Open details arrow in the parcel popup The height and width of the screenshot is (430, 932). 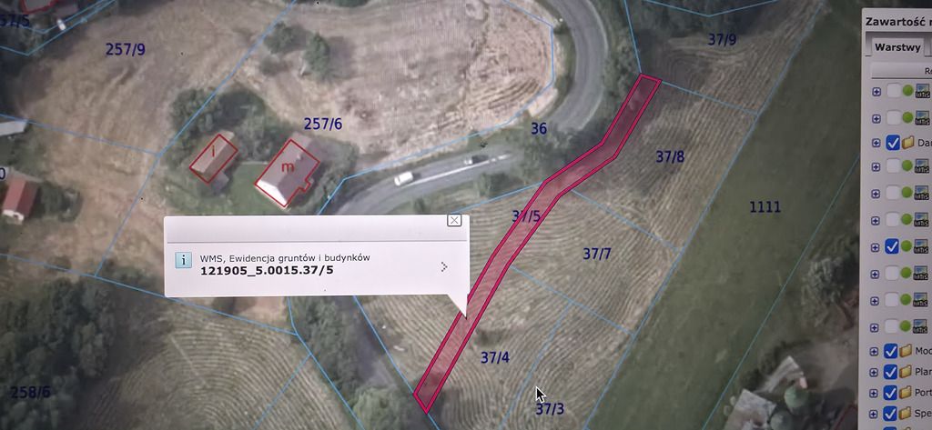[x=444, y=267]
